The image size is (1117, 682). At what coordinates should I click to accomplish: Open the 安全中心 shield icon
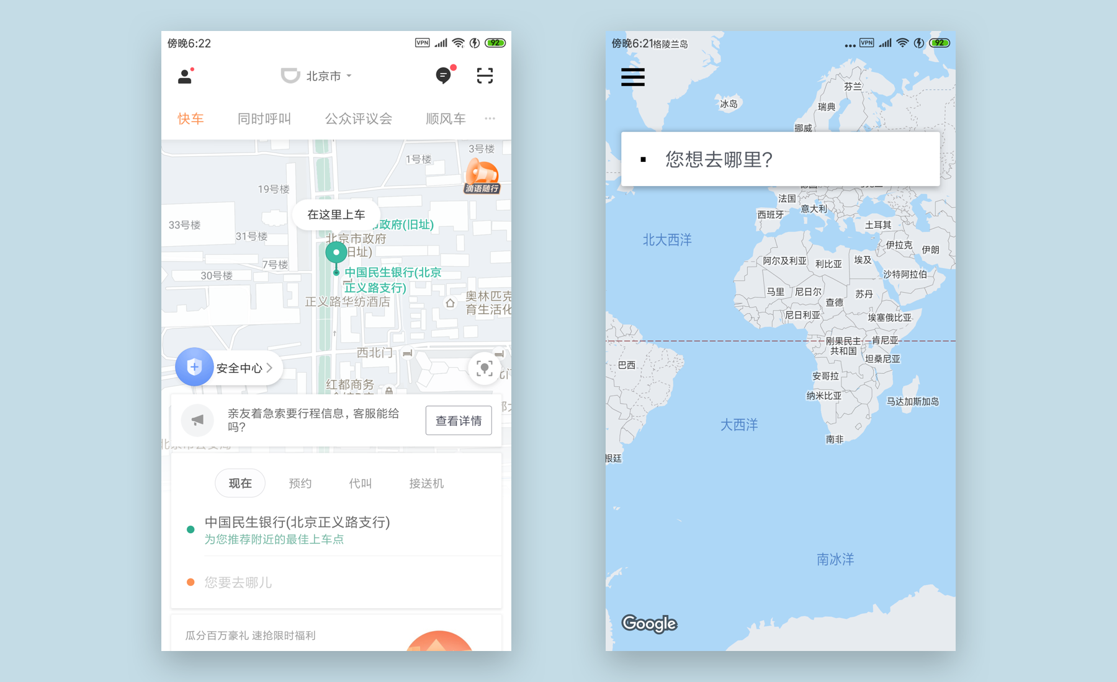(x=194, y=367)
